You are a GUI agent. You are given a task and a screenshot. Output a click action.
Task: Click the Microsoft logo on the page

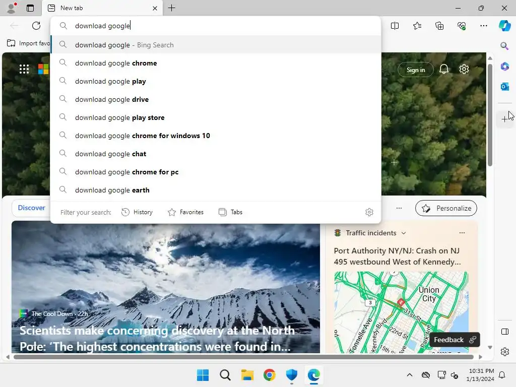point(43,69)
